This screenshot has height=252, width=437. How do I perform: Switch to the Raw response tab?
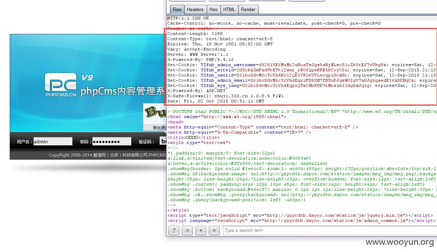pyautogui.click(x=177, y=9)
